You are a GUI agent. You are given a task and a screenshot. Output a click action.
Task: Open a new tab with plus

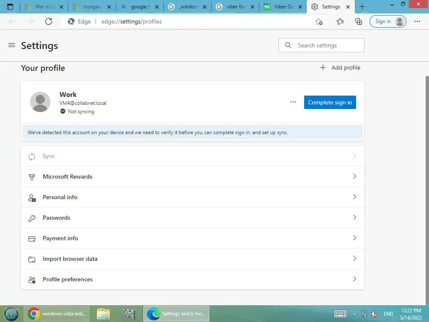tap(362, 7)
